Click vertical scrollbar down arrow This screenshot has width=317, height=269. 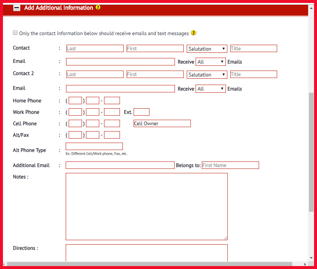[x=311, y=258]
